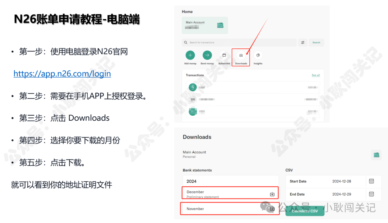Open the Downloads icon on Home
388x223 pixels.
[241, 55]
